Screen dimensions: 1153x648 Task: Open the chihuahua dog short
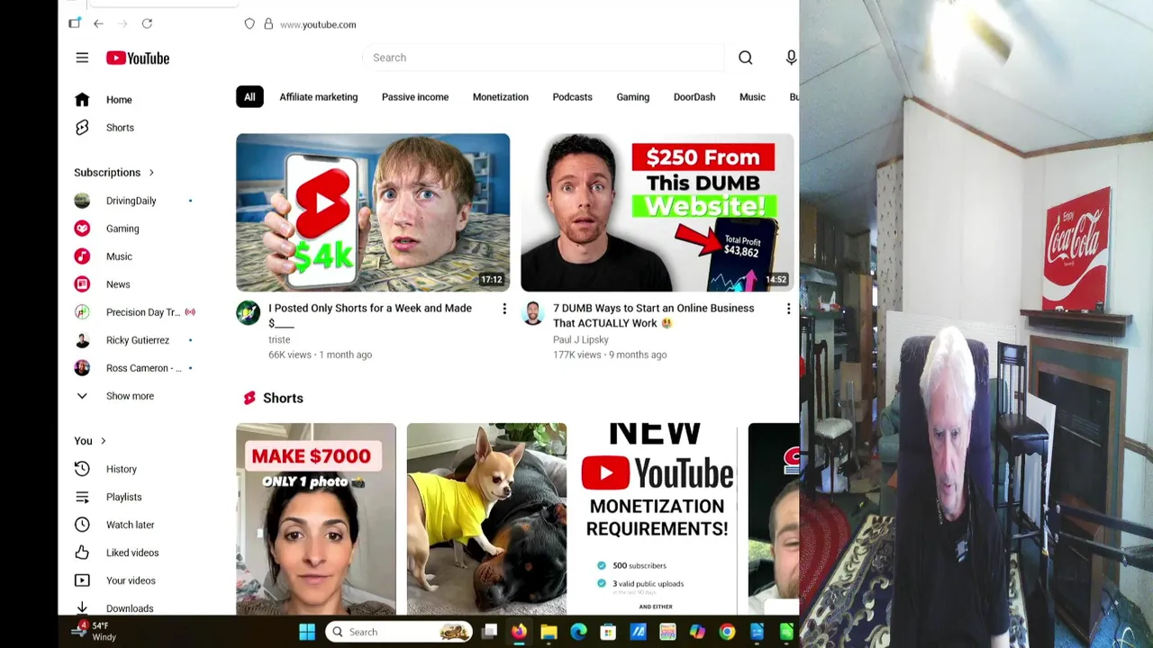pos(486,518)
